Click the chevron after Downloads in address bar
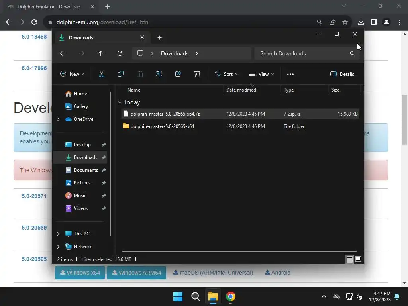This screenshot has height=306, width=408. click(x=197, y=53)
